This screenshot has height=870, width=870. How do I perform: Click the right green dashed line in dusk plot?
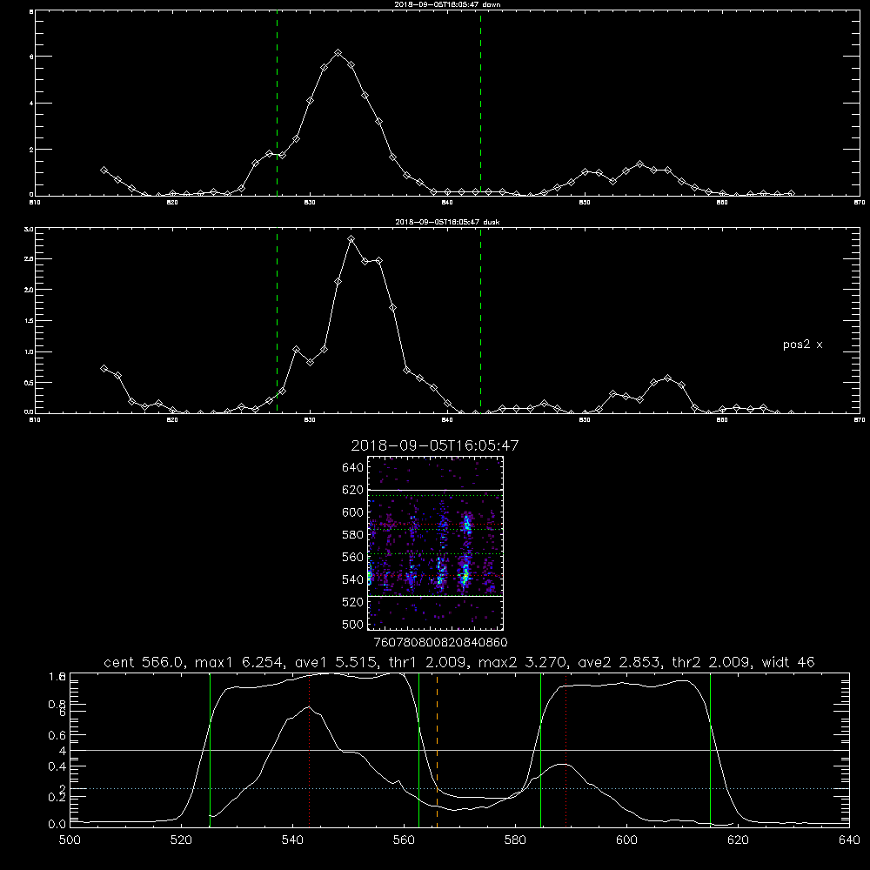[480, 321]
